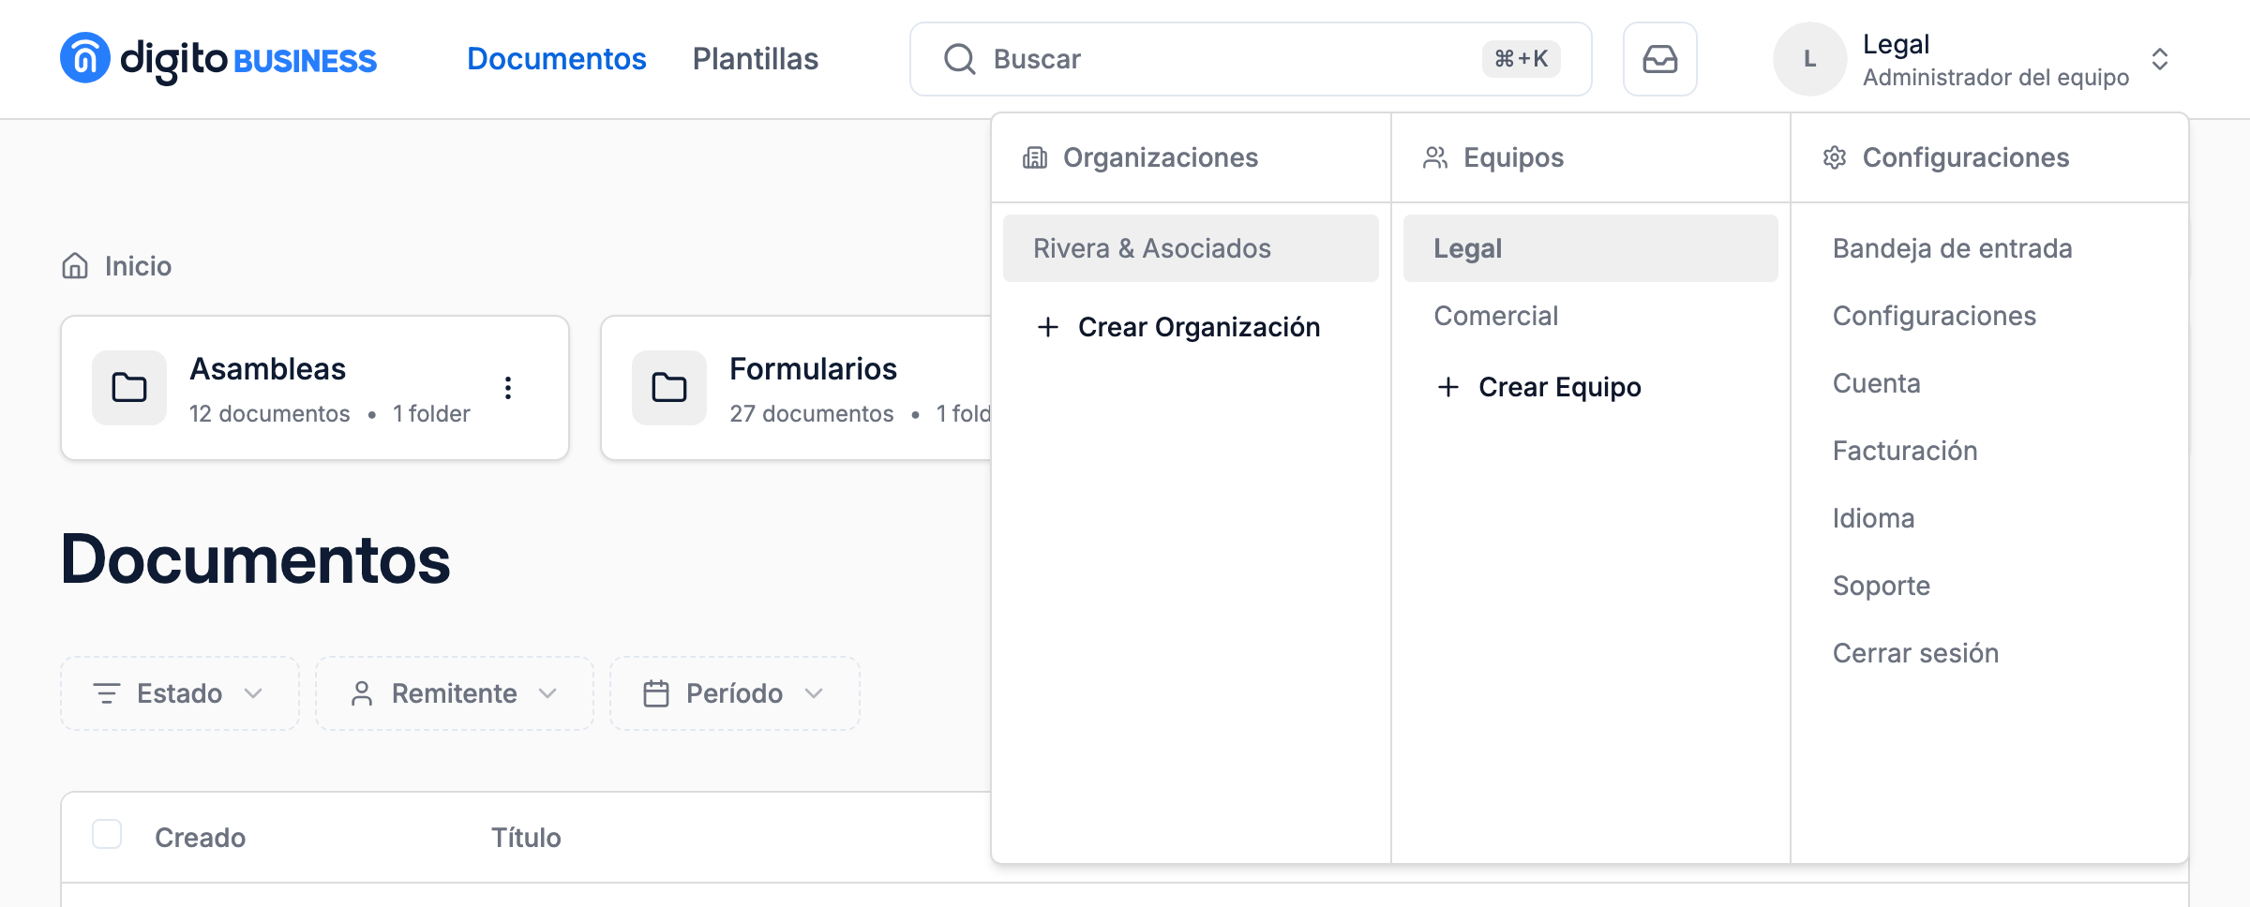
Task: Go to the Documentos nav tab
Action: point(557,59)
